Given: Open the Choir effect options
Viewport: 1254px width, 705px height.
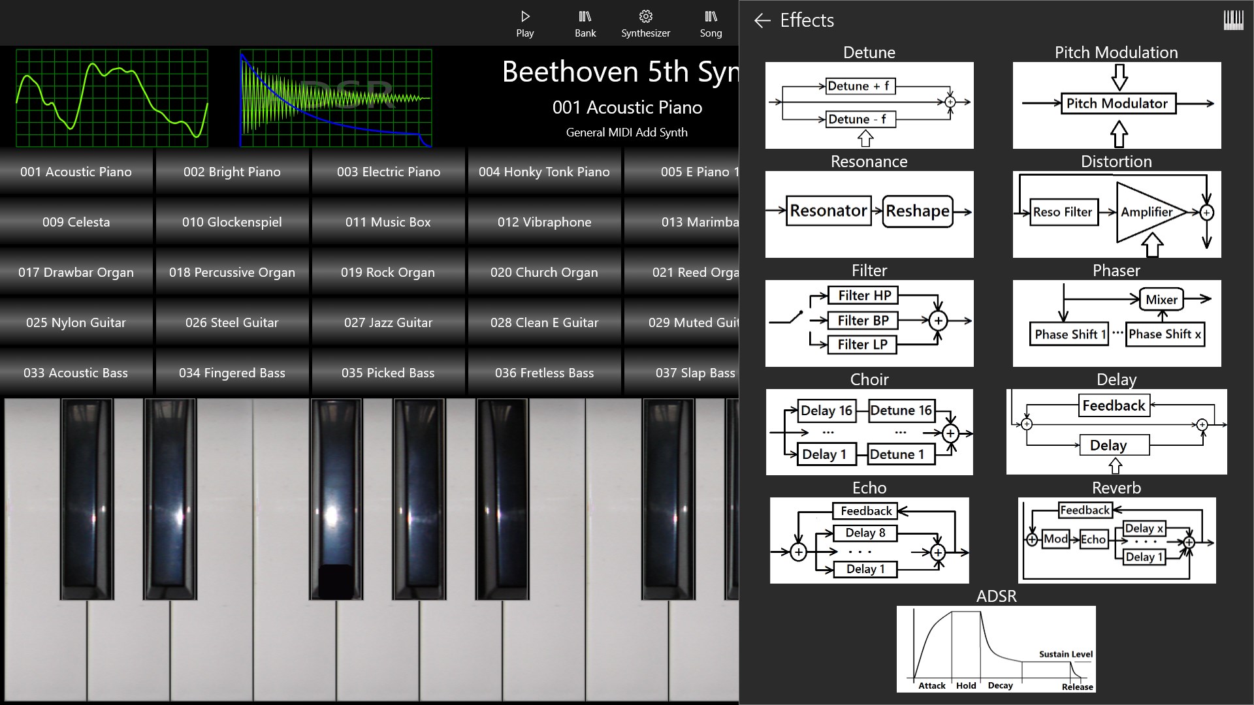Looking at the screenshot, I should pyautogui.click(x=869, y=432).
